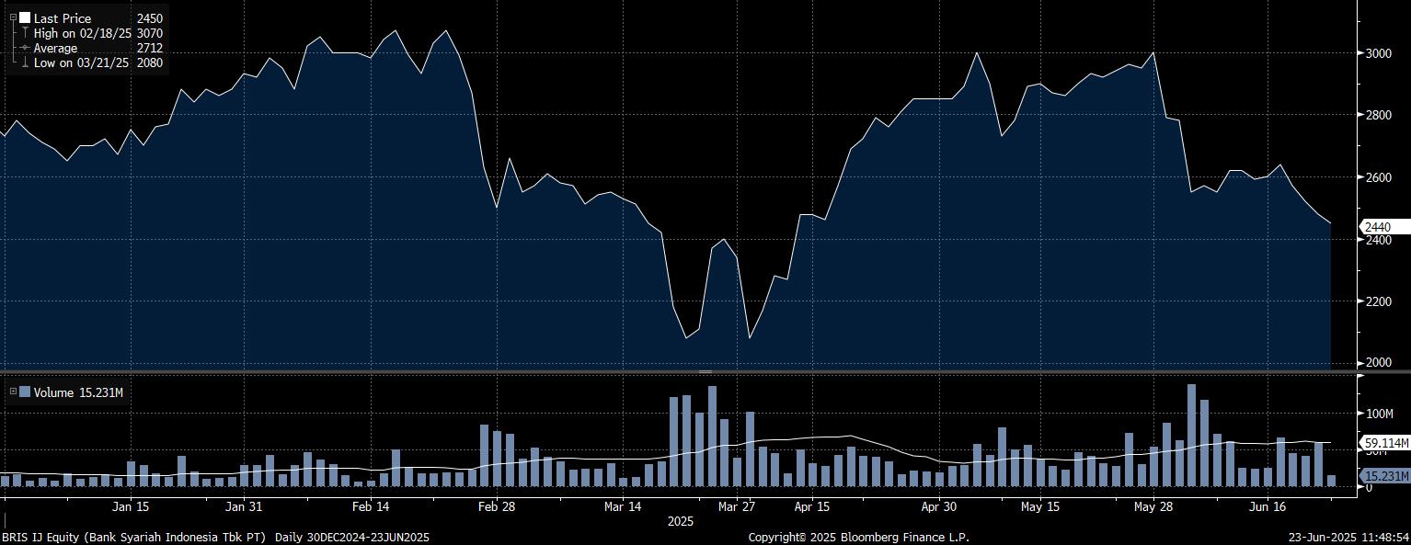Click the 'Jan 15' date axis label
Viewport: 1411px width, 545px height.
pos(131,506)
